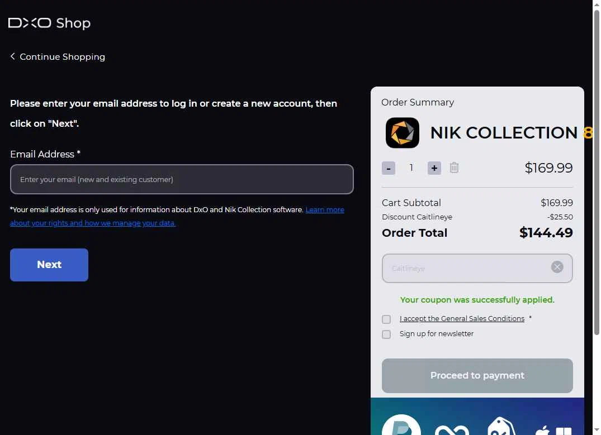The width and height of the screenshot is (601, 435).
Task: Focus the Email Address input field
Action: point(182,179)
